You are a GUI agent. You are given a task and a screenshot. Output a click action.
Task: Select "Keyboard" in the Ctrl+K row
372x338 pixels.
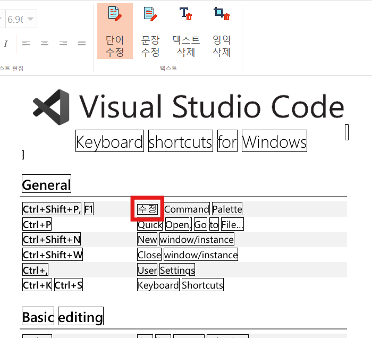[x=158, y=285]
